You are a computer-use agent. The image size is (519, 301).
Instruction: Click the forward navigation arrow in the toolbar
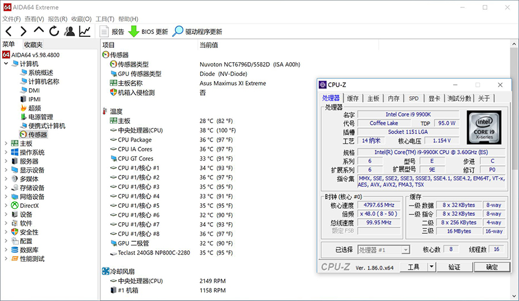pyautogui.click(x=24, y=31)
